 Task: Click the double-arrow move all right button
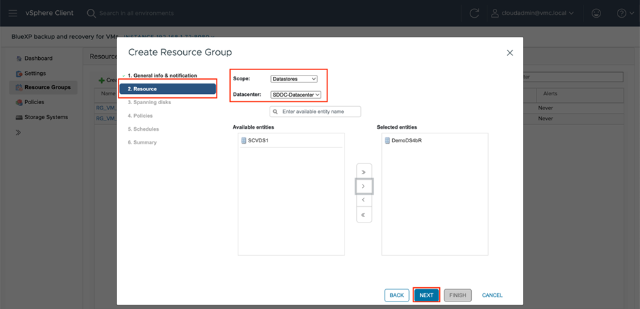tap(364, 172)
